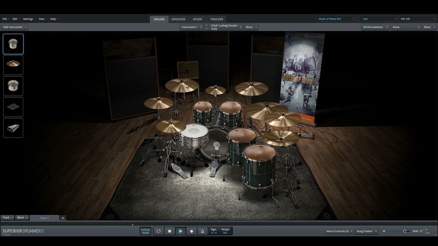
Task: Open the View menu
Action: pyautogui.click(x=43, y=19)
